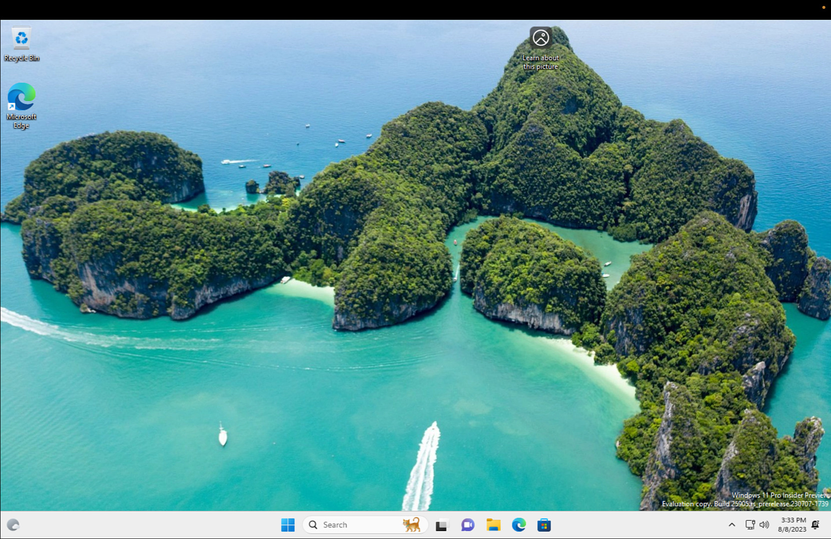The width and height of the screenshot is (831, 539).
Task: Launch the Chat app from the taskbar
Action: pyautogui.click(x=468, y=525)
